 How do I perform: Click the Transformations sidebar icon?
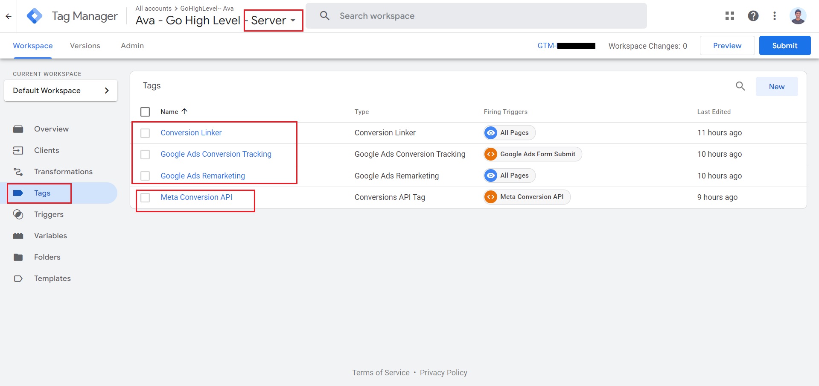[x=18, y=172]
